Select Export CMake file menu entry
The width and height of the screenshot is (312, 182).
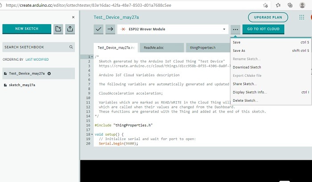tap(271, 76)
